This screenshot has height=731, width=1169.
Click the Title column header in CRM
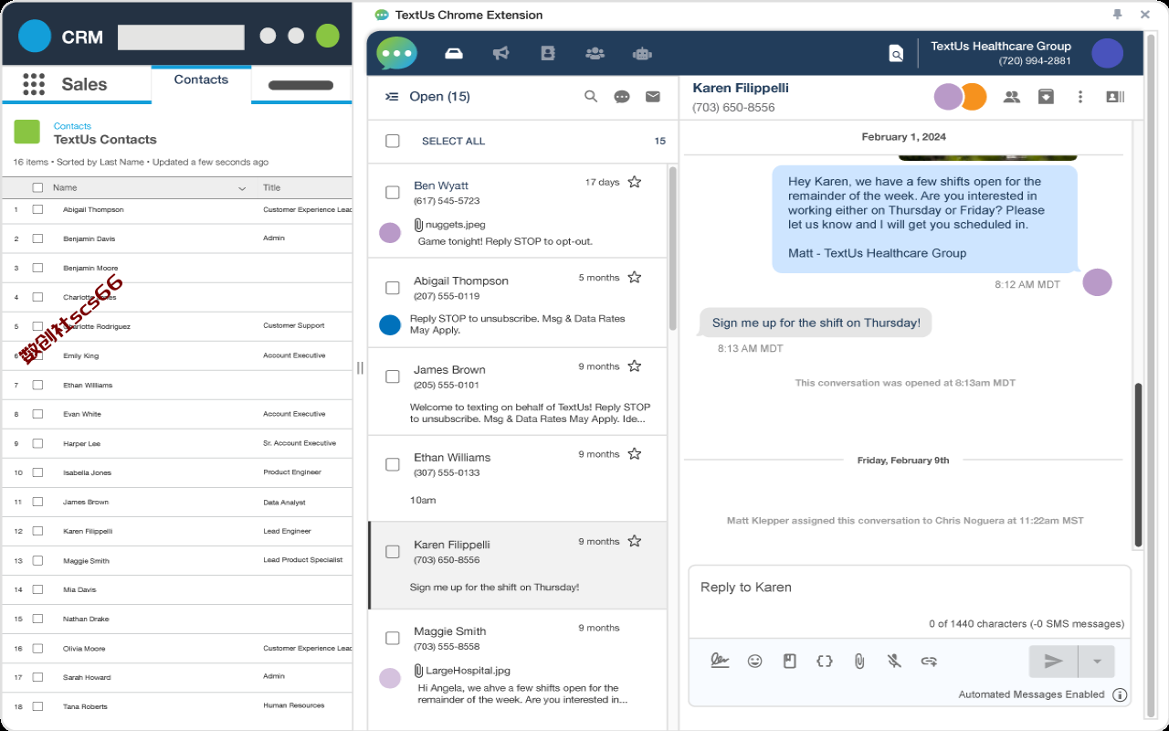coord(272,187)
